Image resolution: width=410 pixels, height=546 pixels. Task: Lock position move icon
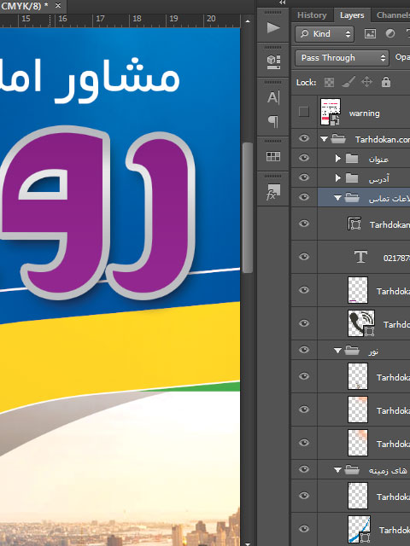coord(366,82)
